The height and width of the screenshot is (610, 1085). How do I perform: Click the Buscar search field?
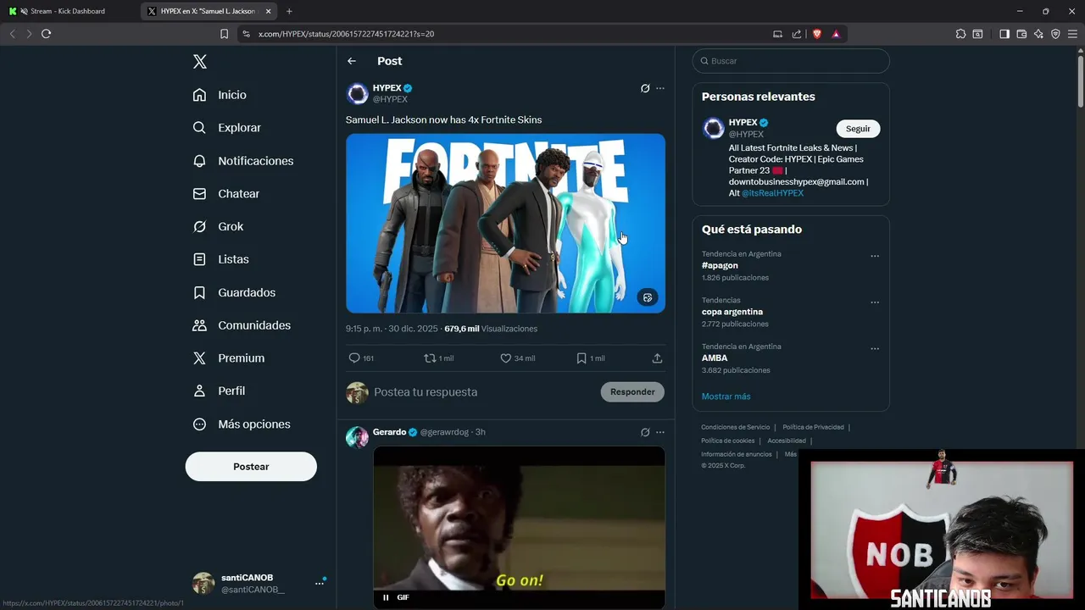click(791, 61)
